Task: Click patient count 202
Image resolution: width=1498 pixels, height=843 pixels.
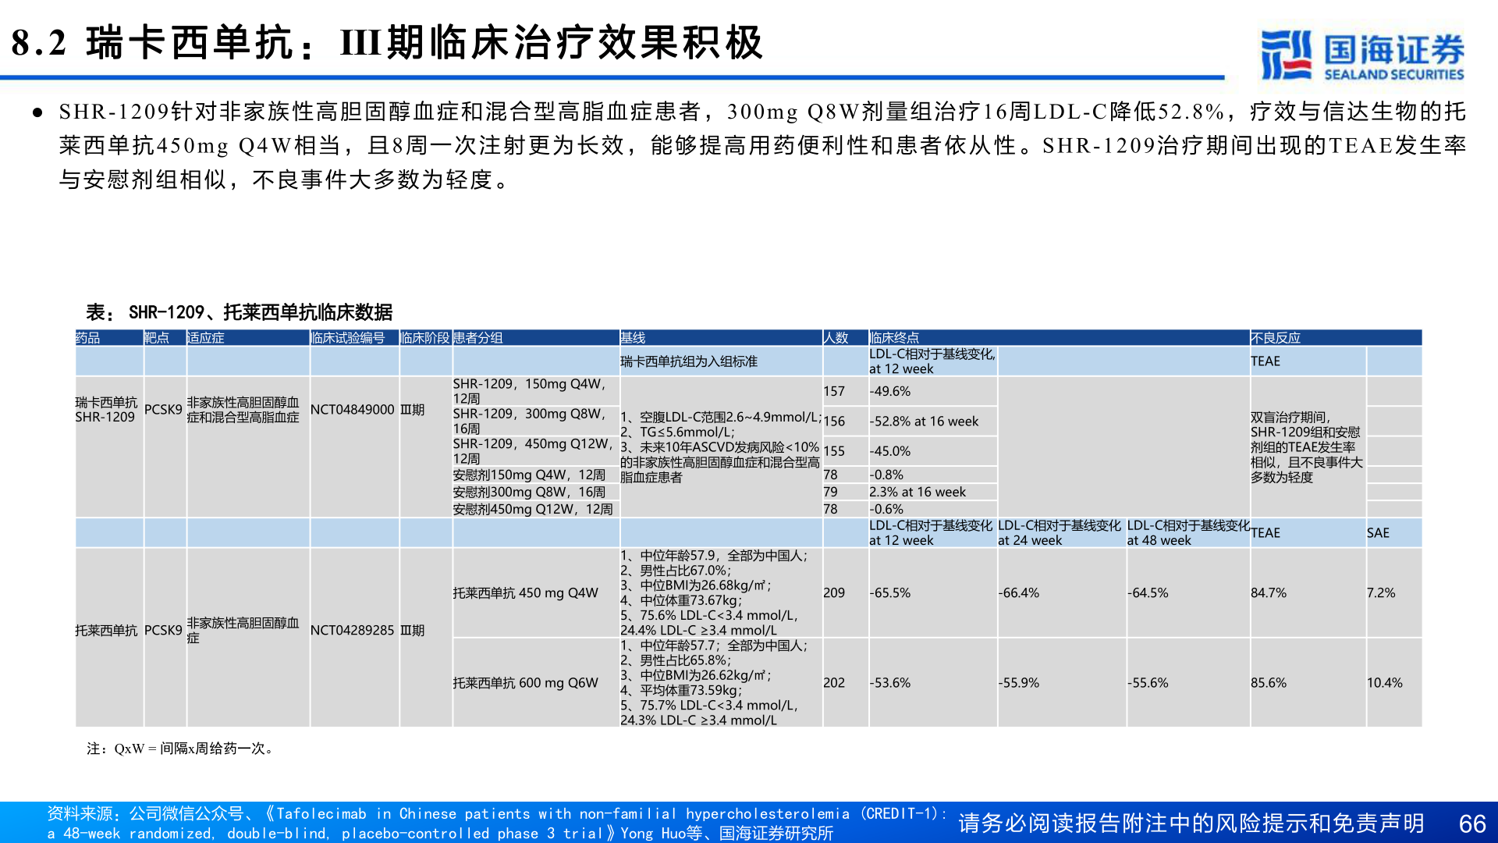Action: 834,683
